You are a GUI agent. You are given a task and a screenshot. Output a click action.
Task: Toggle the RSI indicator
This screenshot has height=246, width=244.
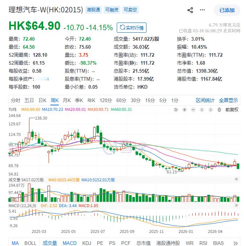[203, 243]
